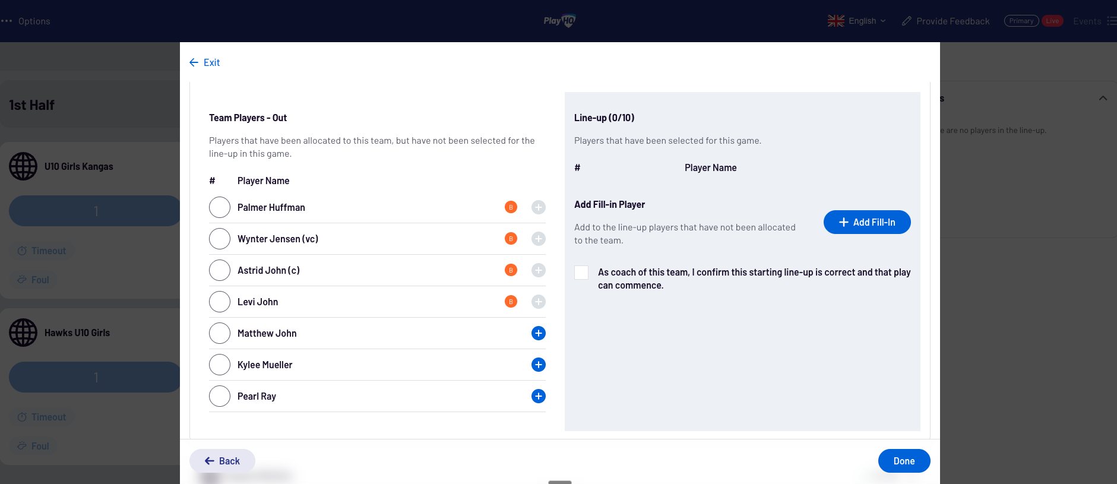Click the Add Fill-in Player heading
This screenshot has width=1117, height=484.
(x=609, y=204)
